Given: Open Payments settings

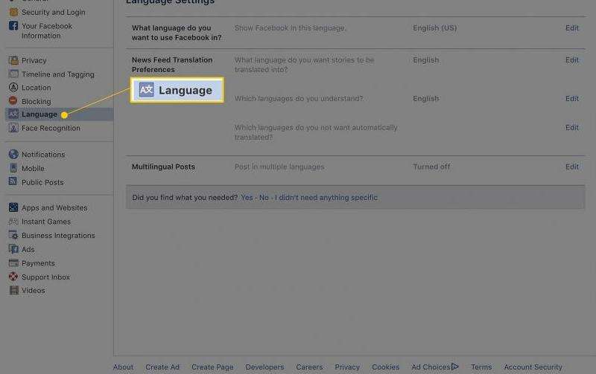Looking at the screenshot, I should coord(38,263).
